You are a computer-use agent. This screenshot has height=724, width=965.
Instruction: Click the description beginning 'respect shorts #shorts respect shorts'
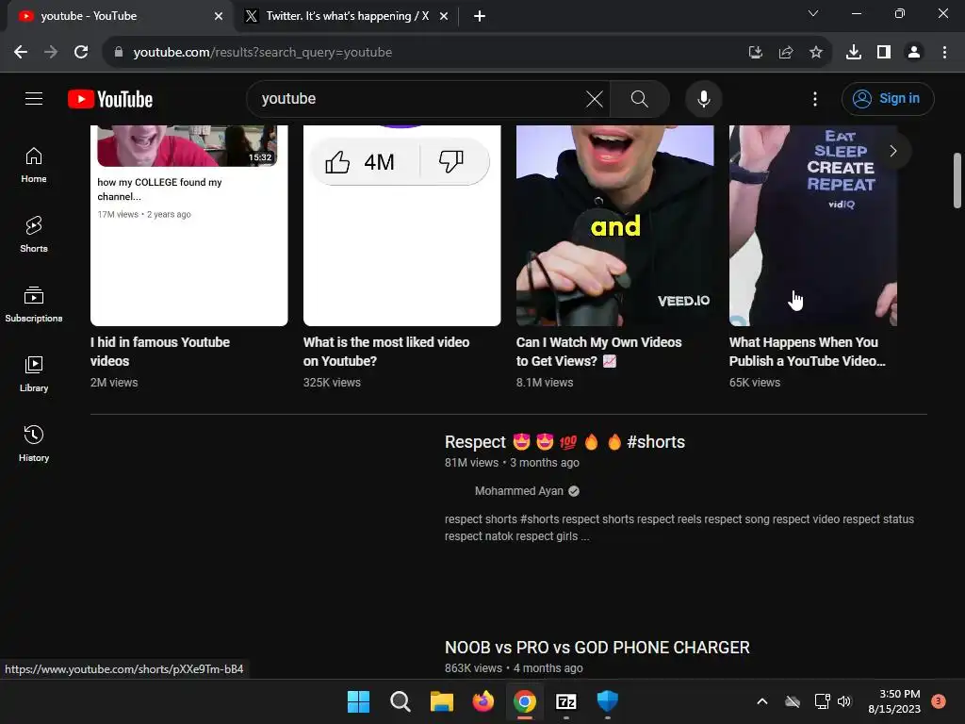point(679,528)
